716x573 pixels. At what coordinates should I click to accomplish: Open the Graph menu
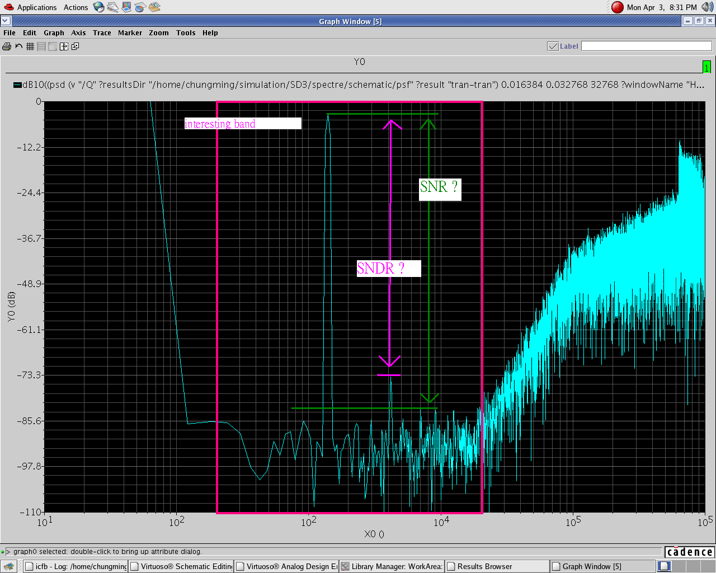(54, 33)
